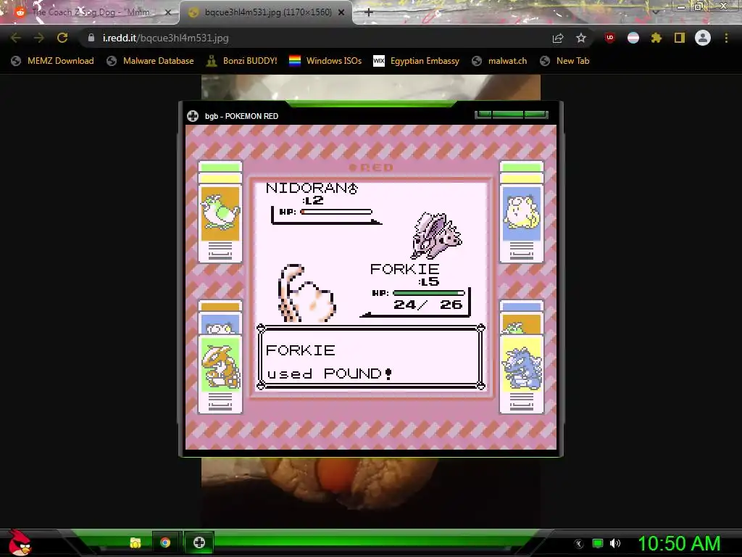Screen dimensions: 742x557
Task: Click Forkie's back sprite in battle
Action: pos(307,294)
